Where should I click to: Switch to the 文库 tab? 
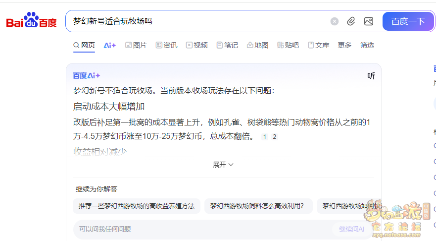[x=318, y=45]
